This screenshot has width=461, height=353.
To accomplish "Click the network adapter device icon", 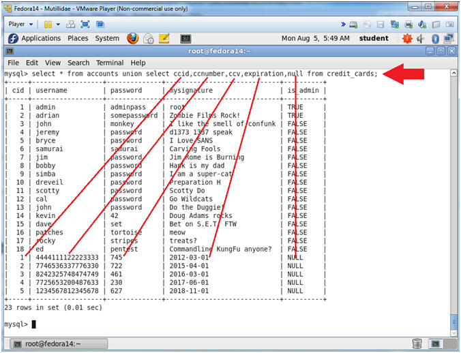I will 395,25.
